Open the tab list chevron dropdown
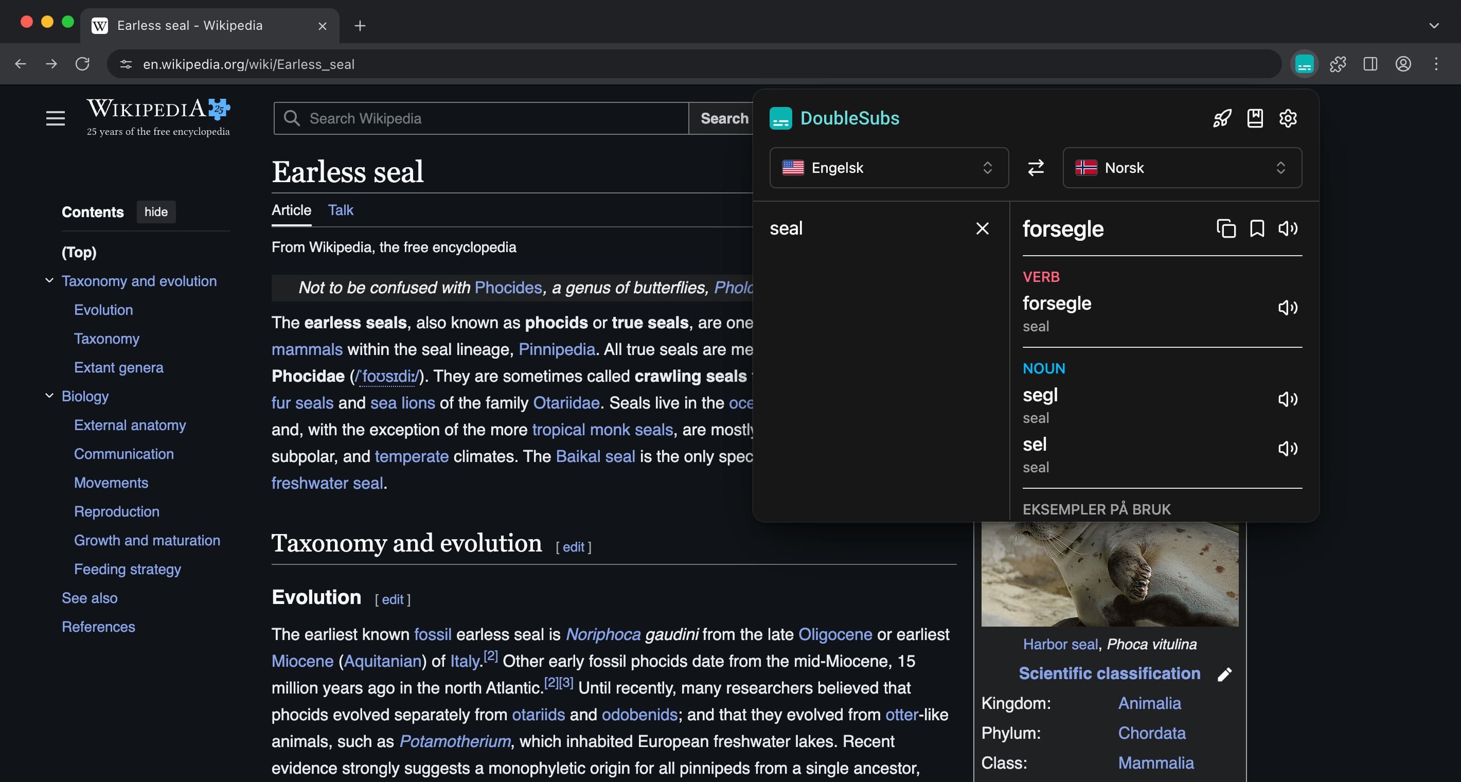 pyautogui.click(x=1434, y=26)
